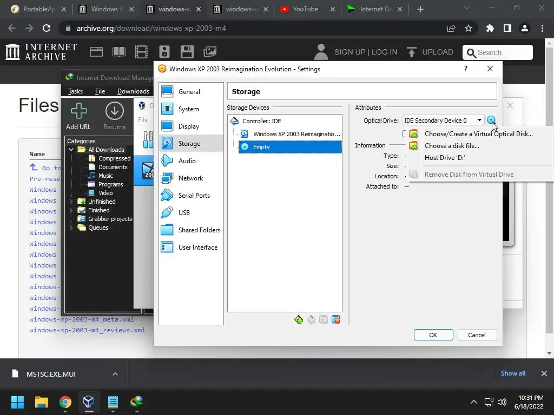Open Internet Archive web icon
554x415 pixels.
tap(96, 52)
